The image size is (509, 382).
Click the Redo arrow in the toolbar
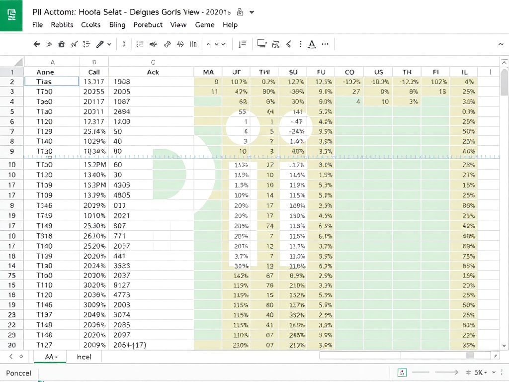point(49,44)
